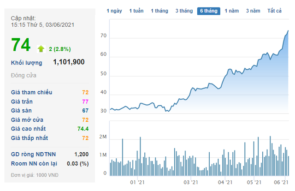Switch to the 1 tuần range
The image size is (295, 191).
[136, 11]
